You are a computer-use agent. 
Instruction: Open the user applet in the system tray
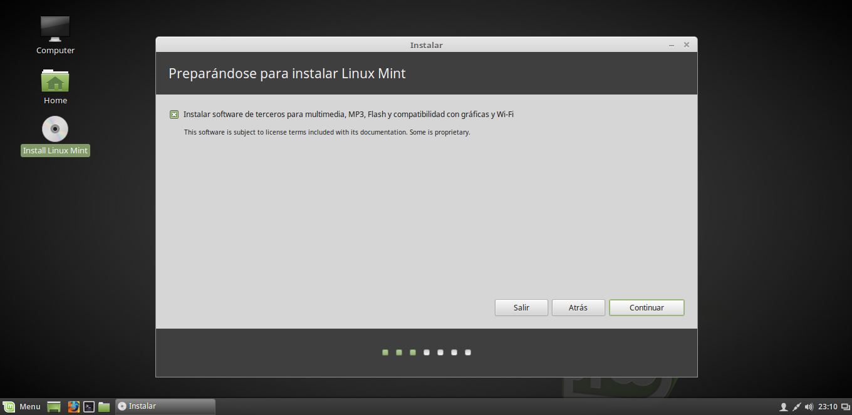click(783, 407)
